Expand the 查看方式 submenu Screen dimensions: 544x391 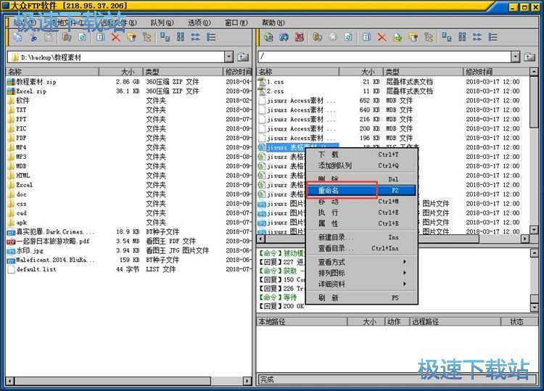click(x=360, y=262)
